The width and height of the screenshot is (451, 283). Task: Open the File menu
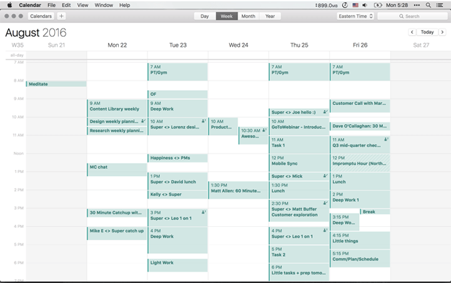click(51, 5)
